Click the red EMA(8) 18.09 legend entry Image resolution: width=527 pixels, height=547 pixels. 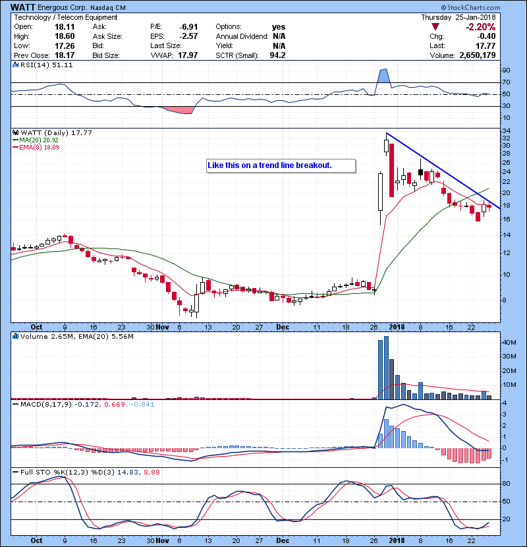click(x=36, y=147)
